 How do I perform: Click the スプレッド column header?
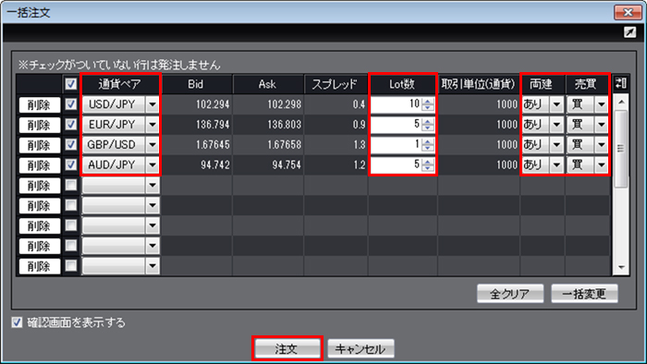(x=335, y=84)
